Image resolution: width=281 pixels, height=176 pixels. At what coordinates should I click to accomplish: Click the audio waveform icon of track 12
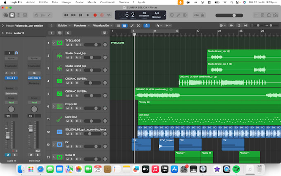coord(60,132)
